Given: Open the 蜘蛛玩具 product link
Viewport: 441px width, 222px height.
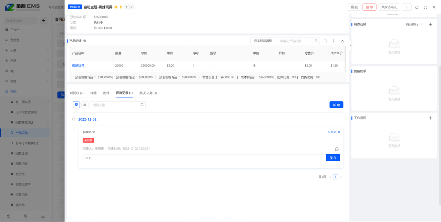Looking at the screenshot, I should tap(78, 66).
